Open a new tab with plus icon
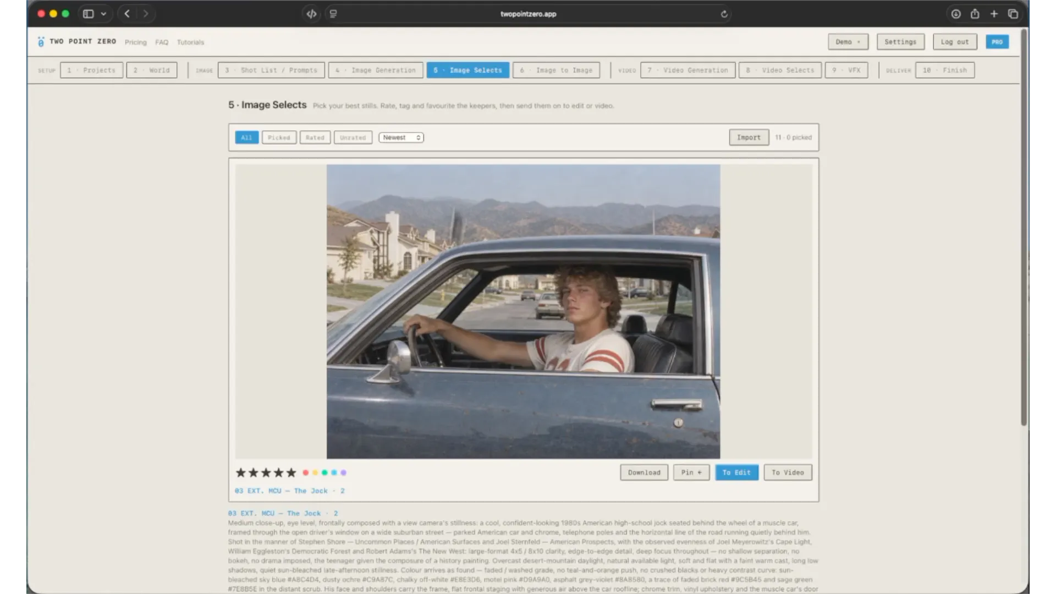This screenshot has height=594, width=1056. [x=994, y=14]
